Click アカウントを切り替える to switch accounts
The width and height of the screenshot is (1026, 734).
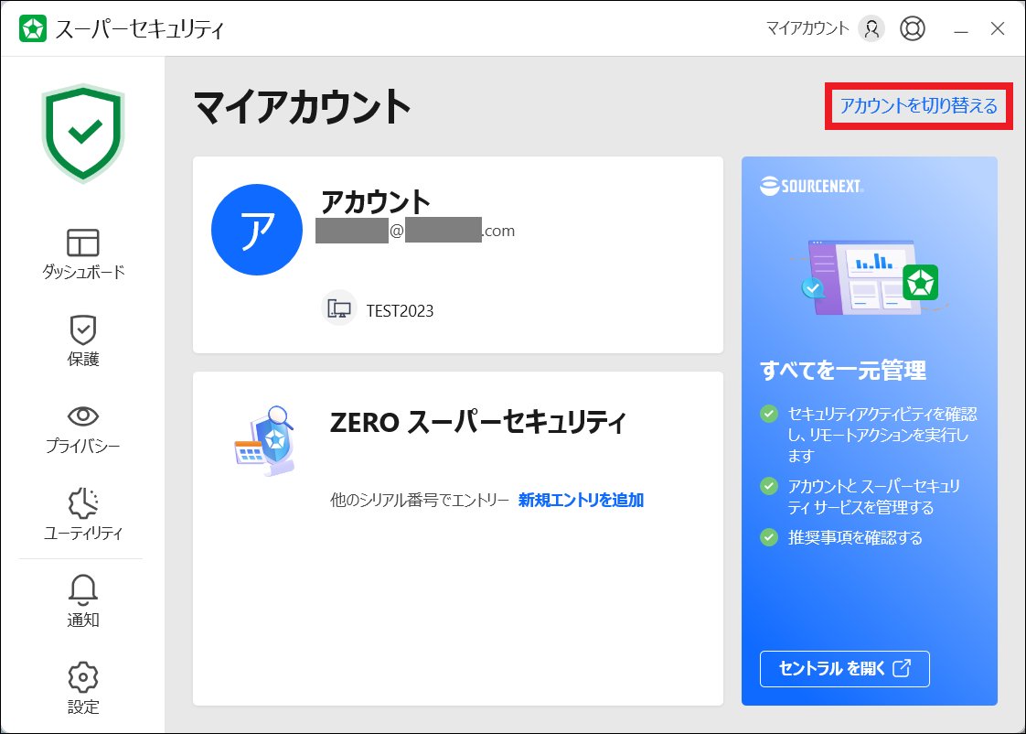(x=919, y=106)
